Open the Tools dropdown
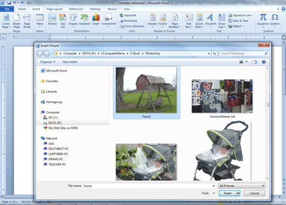This screenshot has width=286, height=205. (x=208, y=193)
